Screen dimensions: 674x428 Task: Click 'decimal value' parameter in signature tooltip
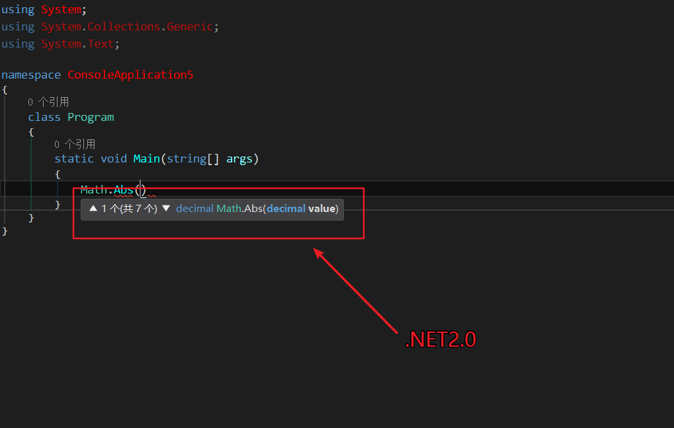(301, 209)
